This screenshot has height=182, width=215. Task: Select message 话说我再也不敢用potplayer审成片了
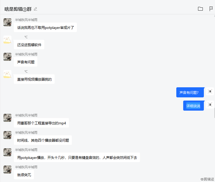pyautogui.click(x=45, y=27)
